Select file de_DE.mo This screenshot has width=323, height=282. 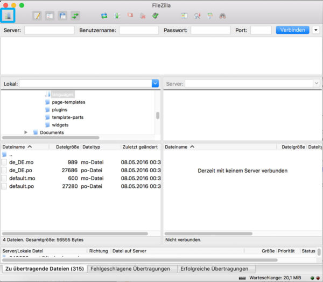click(21, 163)
